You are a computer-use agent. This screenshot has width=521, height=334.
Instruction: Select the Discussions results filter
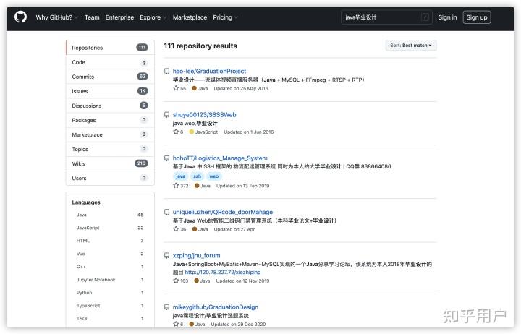110,106
